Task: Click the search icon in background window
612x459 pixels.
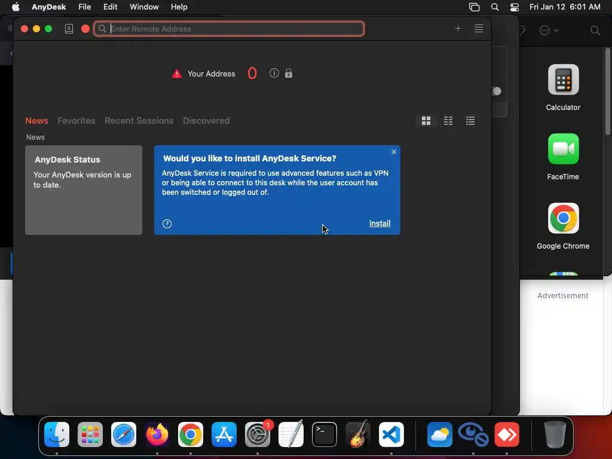Action: [x=595, y=30]
